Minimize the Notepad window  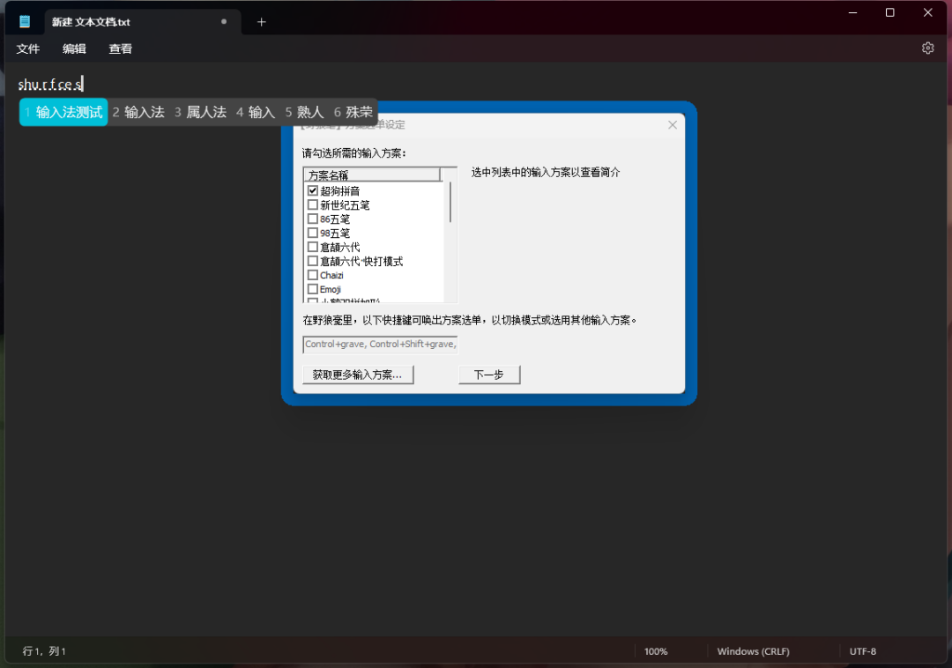(x=852, y=12)
